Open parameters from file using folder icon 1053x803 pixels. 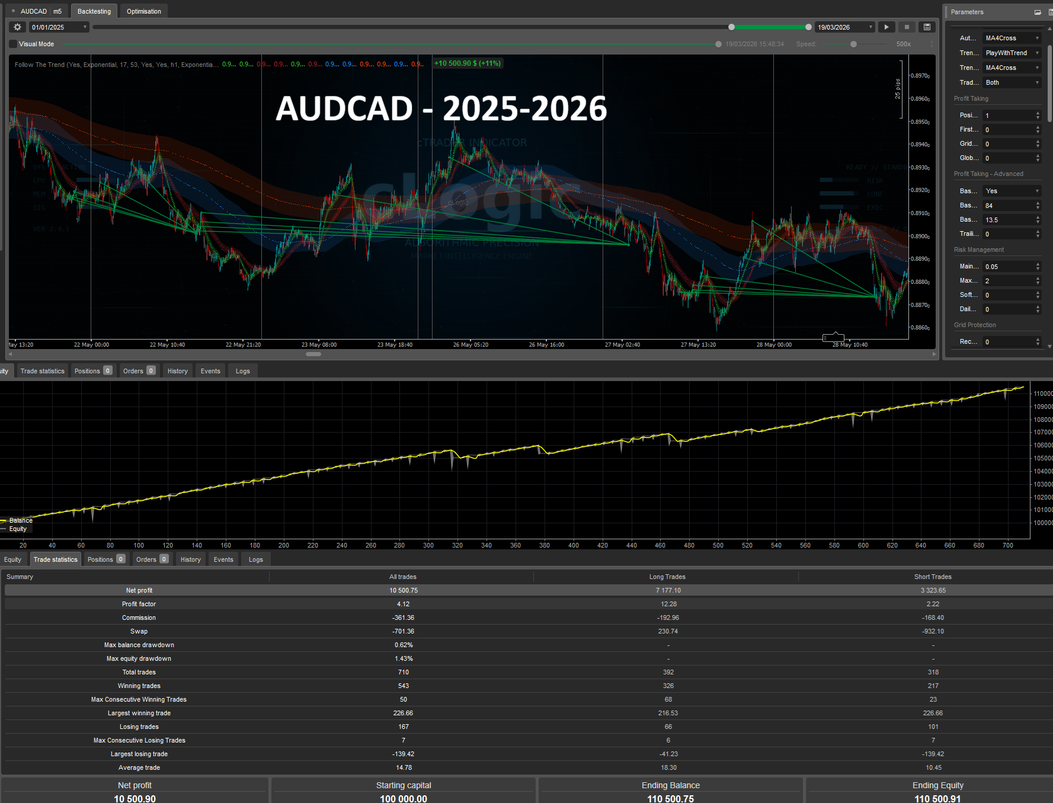1038,12
